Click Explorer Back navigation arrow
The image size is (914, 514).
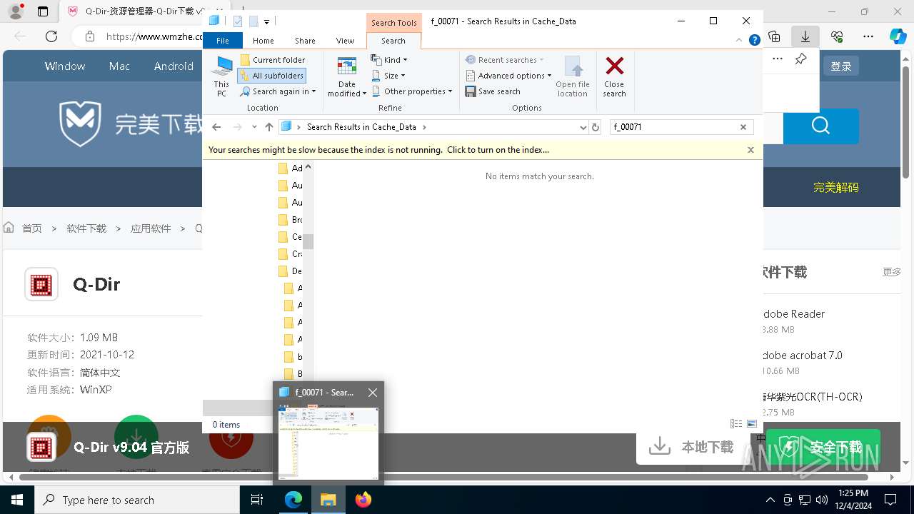pos(216,127)
